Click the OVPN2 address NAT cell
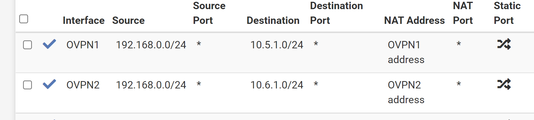534x120 pixels. (x=406, y=92)
